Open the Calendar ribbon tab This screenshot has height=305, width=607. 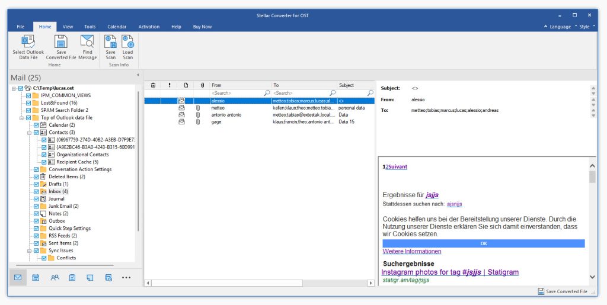117,27
